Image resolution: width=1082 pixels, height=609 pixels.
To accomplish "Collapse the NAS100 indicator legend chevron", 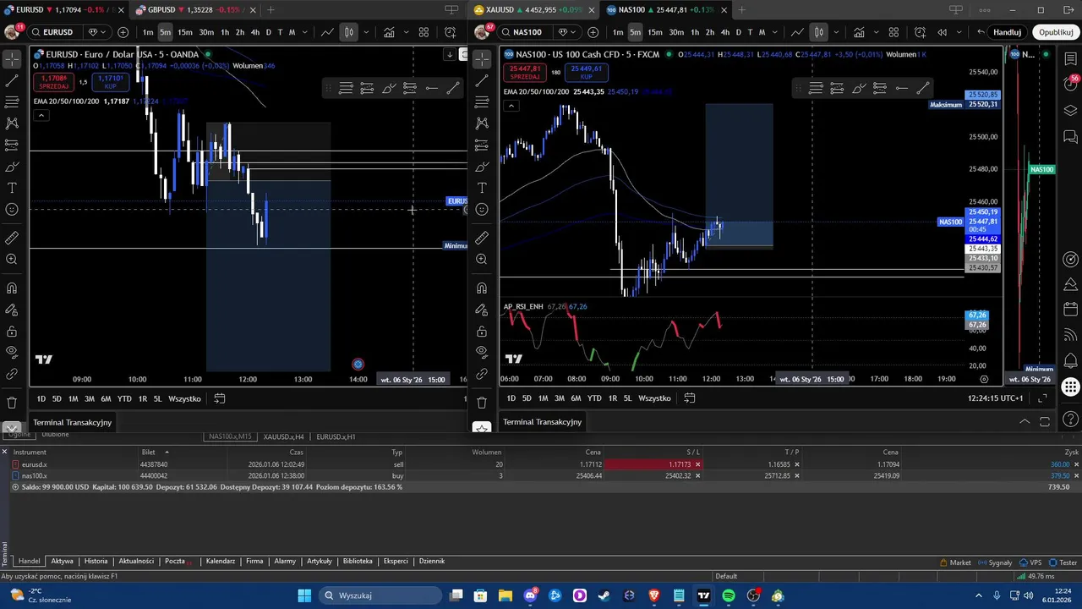I will pos(511,106).
